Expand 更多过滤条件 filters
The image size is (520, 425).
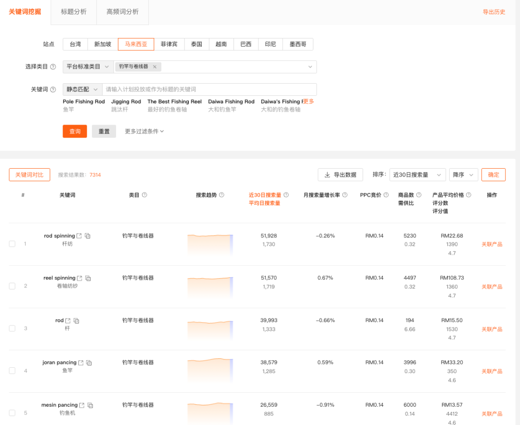(x=144, y=131)
